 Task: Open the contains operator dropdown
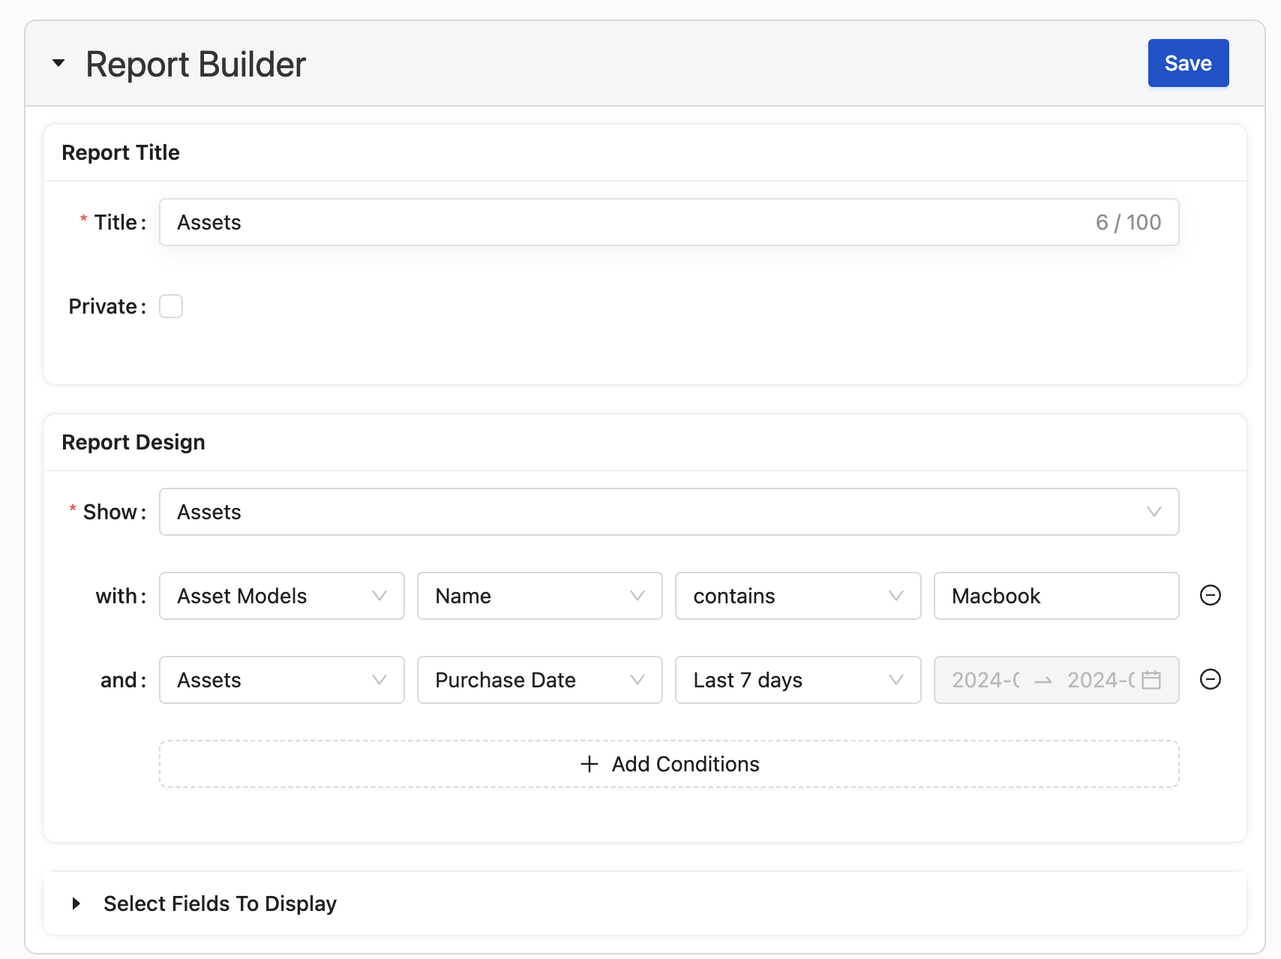(x=797, y=596)
